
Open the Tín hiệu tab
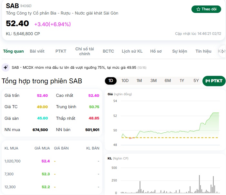pyautogui.click(x=203, y=51)
